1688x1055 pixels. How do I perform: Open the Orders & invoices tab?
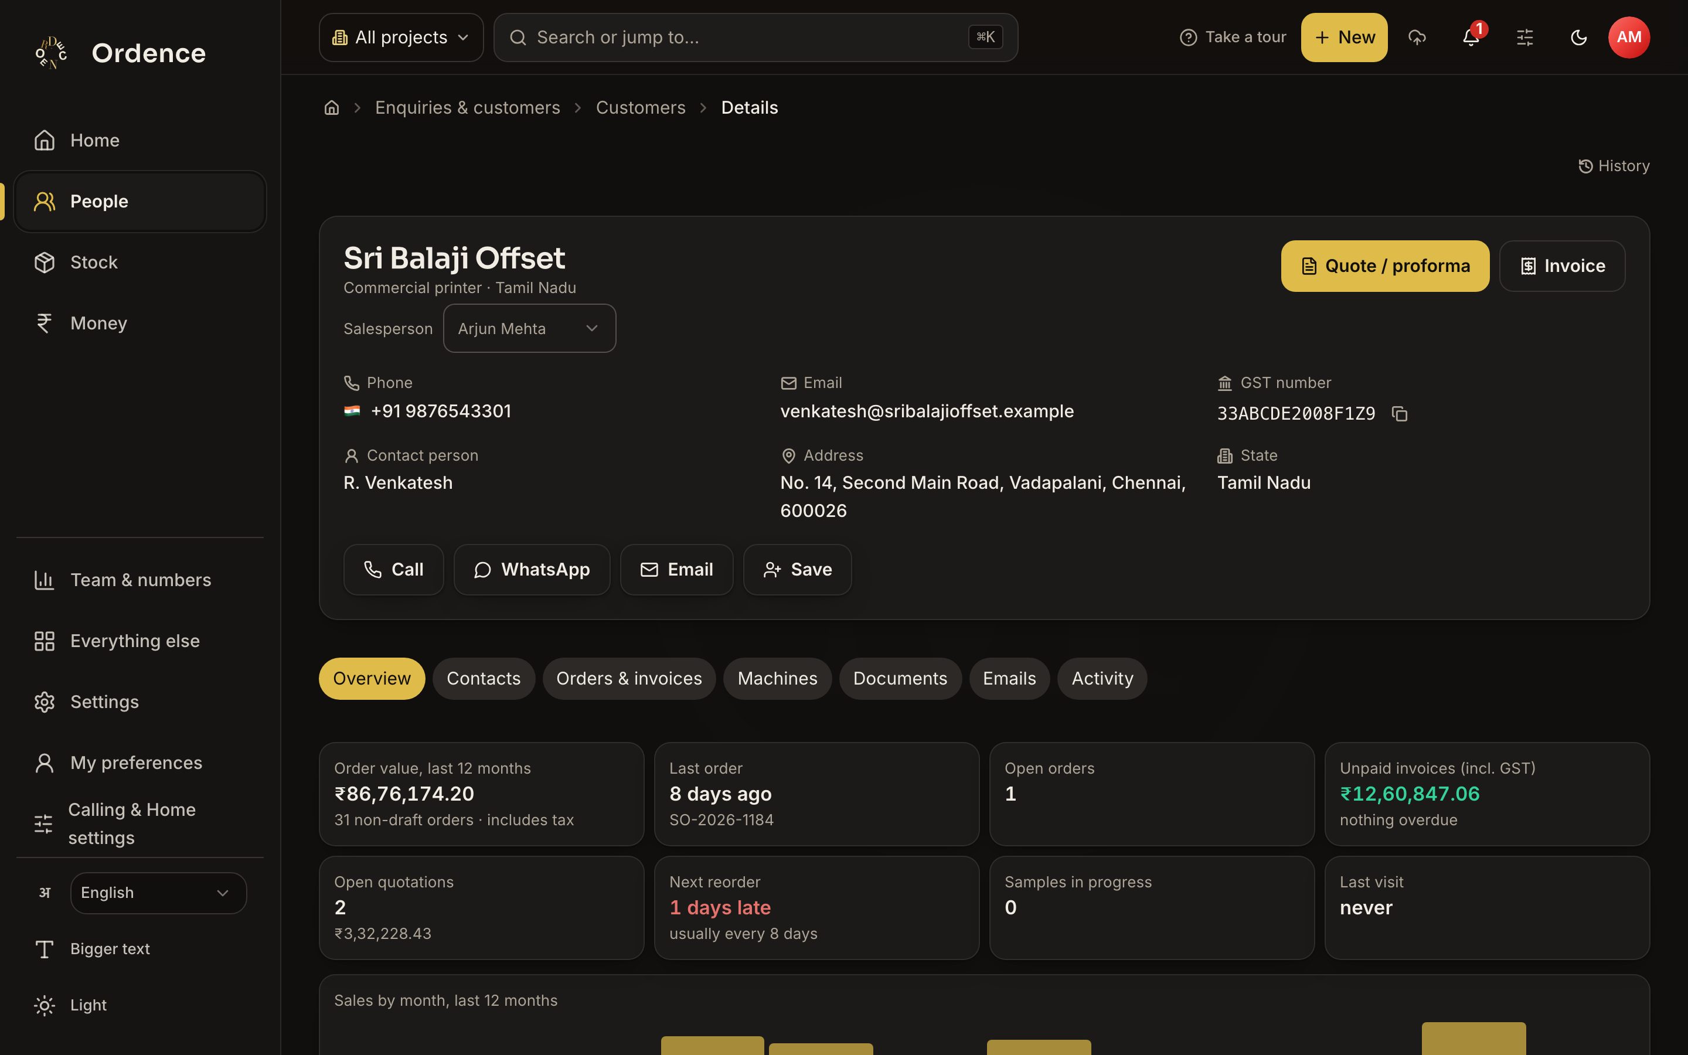(x=629, y=678)
